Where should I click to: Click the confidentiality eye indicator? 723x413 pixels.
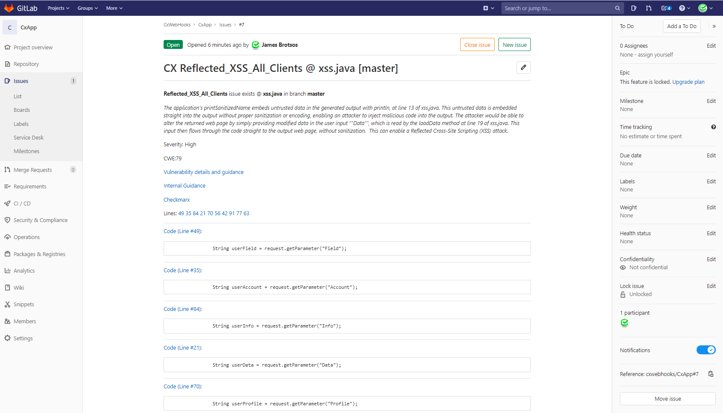623,267
